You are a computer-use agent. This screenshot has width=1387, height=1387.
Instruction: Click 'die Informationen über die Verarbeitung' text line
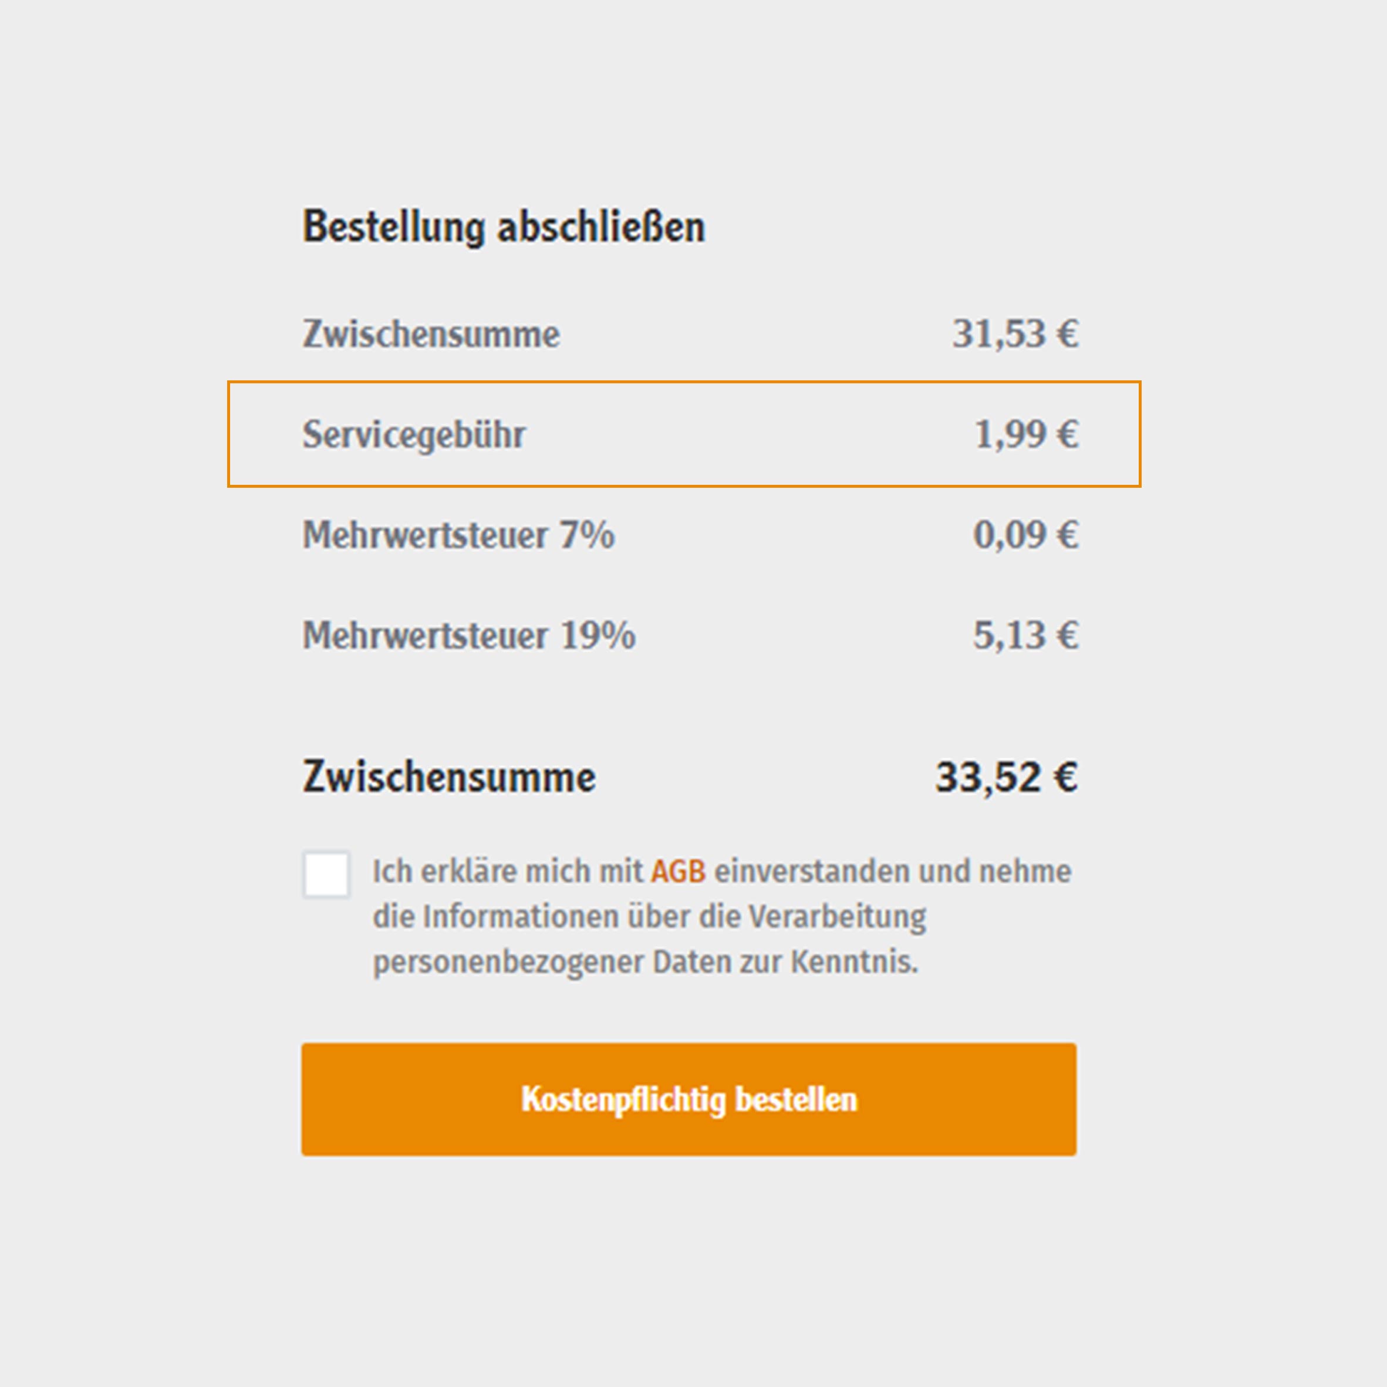650,917
